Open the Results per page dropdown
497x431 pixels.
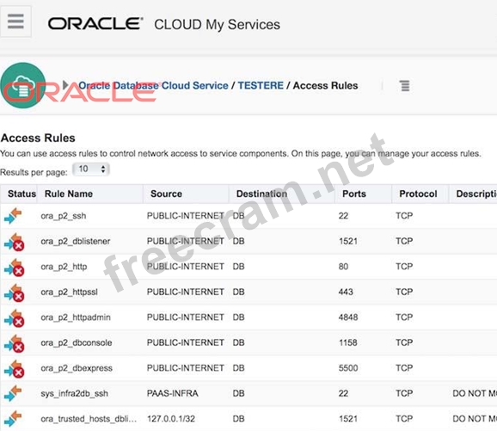(x=91, y=169)
